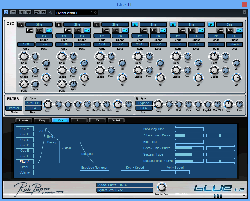Toggle oscillator A on/off button

click(21, 24)
